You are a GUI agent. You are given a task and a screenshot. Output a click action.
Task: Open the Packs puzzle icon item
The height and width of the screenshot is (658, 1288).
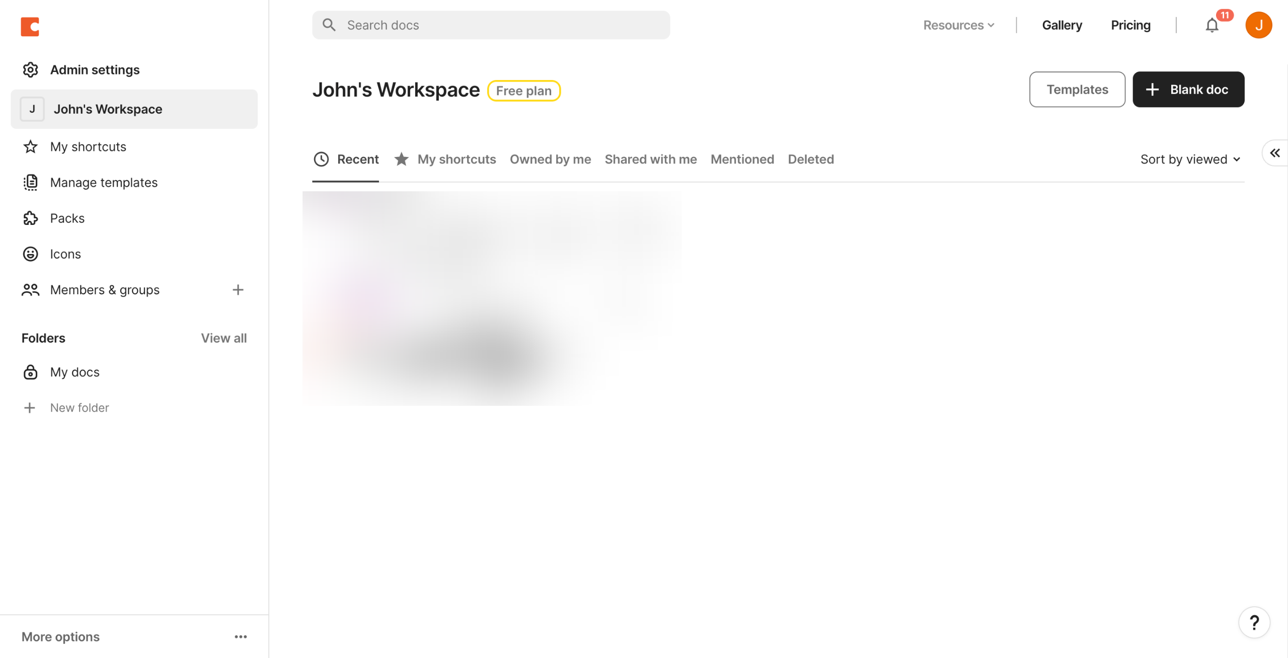(30, 218)
